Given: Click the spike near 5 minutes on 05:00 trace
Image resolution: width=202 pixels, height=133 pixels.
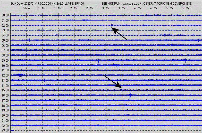Looking at the screenshot, I should (x=29, y=40).
